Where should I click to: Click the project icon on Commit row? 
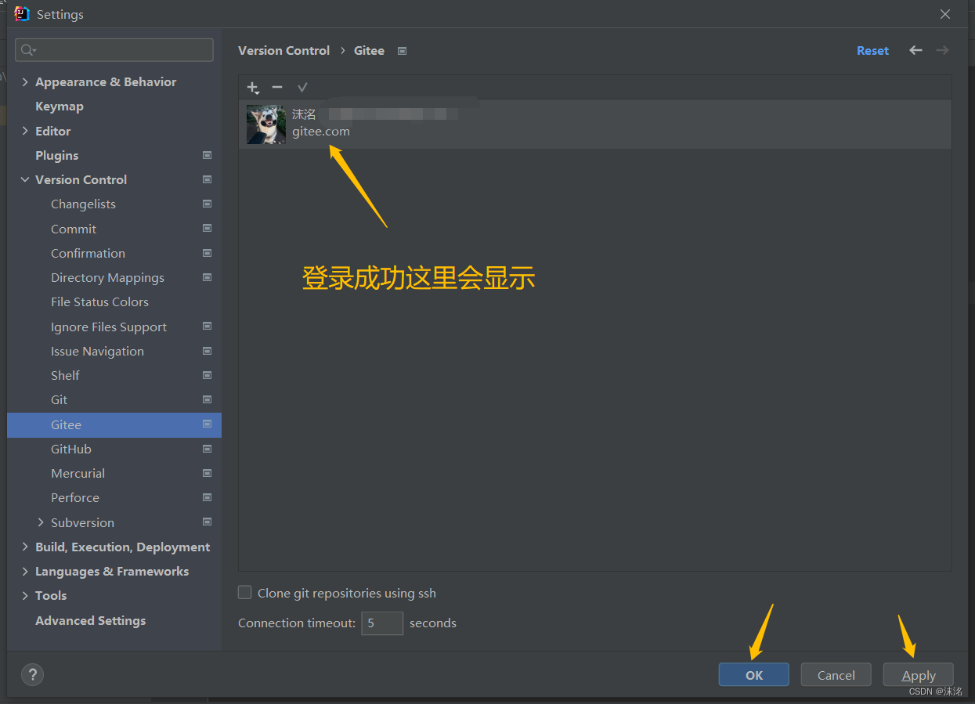point(207,229)
